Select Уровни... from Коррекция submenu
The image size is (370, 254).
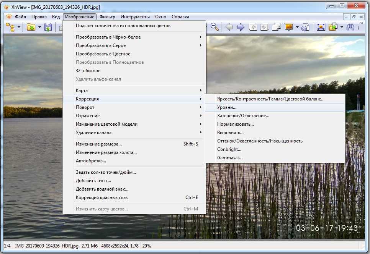(x=227, y=107)
